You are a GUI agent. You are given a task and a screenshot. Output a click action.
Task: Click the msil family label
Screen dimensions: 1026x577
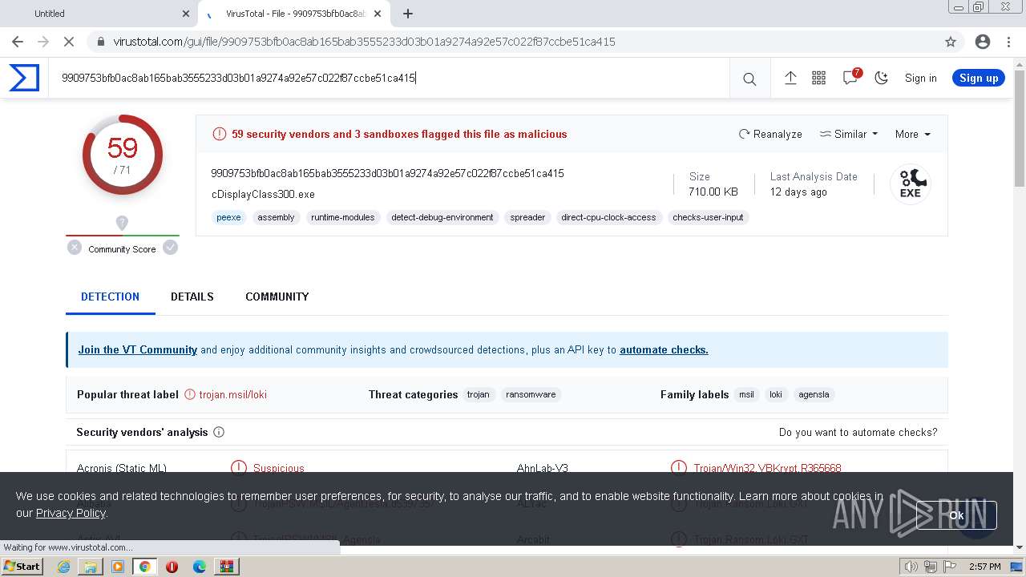746,394
